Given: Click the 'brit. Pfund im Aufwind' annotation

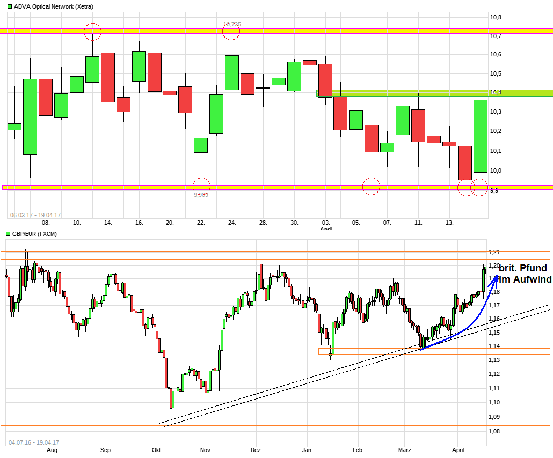Looking at the screenshot, I should pos(523,274).
